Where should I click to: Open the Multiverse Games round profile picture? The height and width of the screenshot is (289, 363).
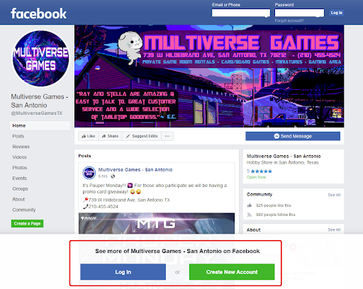41,58
